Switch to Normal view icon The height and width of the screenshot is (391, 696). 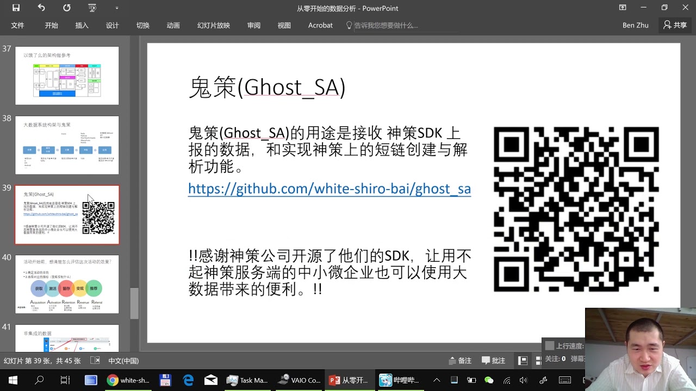[523, 361]
